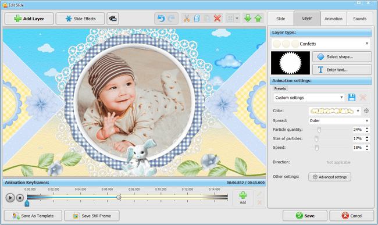
Task: Cancel editing the slide
Action: click(352, 216)
